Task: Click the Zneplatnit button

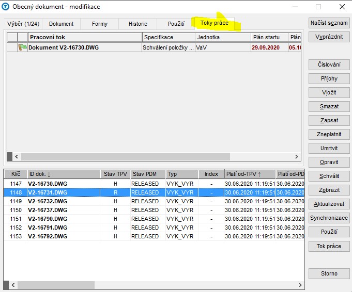Action: point(329,134)
